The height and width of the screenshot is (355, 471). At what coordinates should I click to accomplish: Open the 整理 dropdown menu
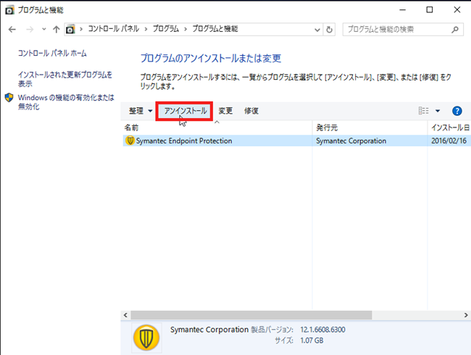coord(141,111)
